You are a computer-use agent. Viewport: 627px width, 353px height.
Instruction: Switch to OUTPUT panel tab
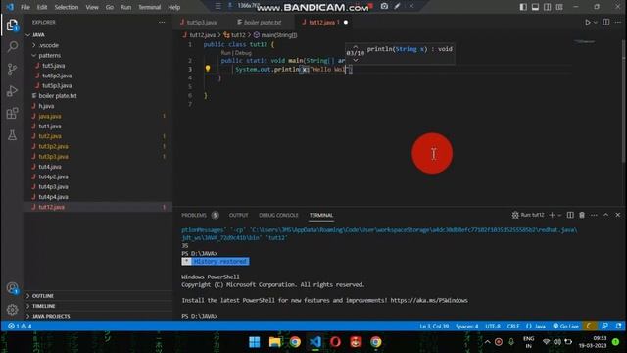click(239, 215)
